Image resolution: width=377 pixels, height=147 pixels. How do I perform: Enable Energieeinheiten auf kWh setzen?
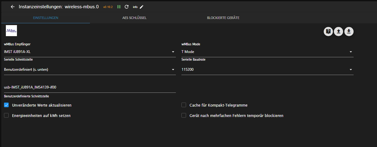[6, 115]
